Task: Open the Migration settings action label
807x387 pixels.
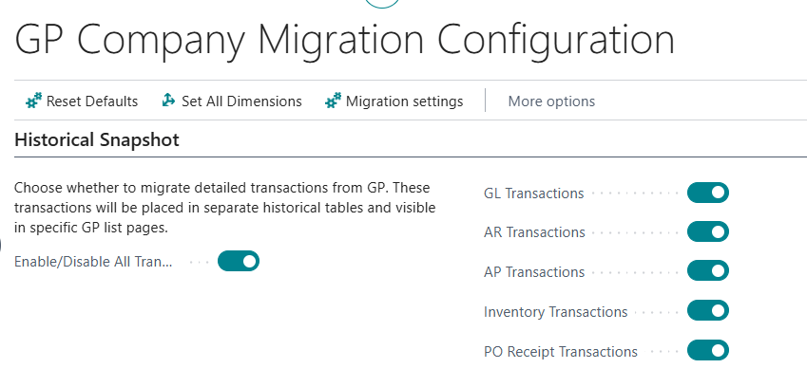Action: pos(404,101)
